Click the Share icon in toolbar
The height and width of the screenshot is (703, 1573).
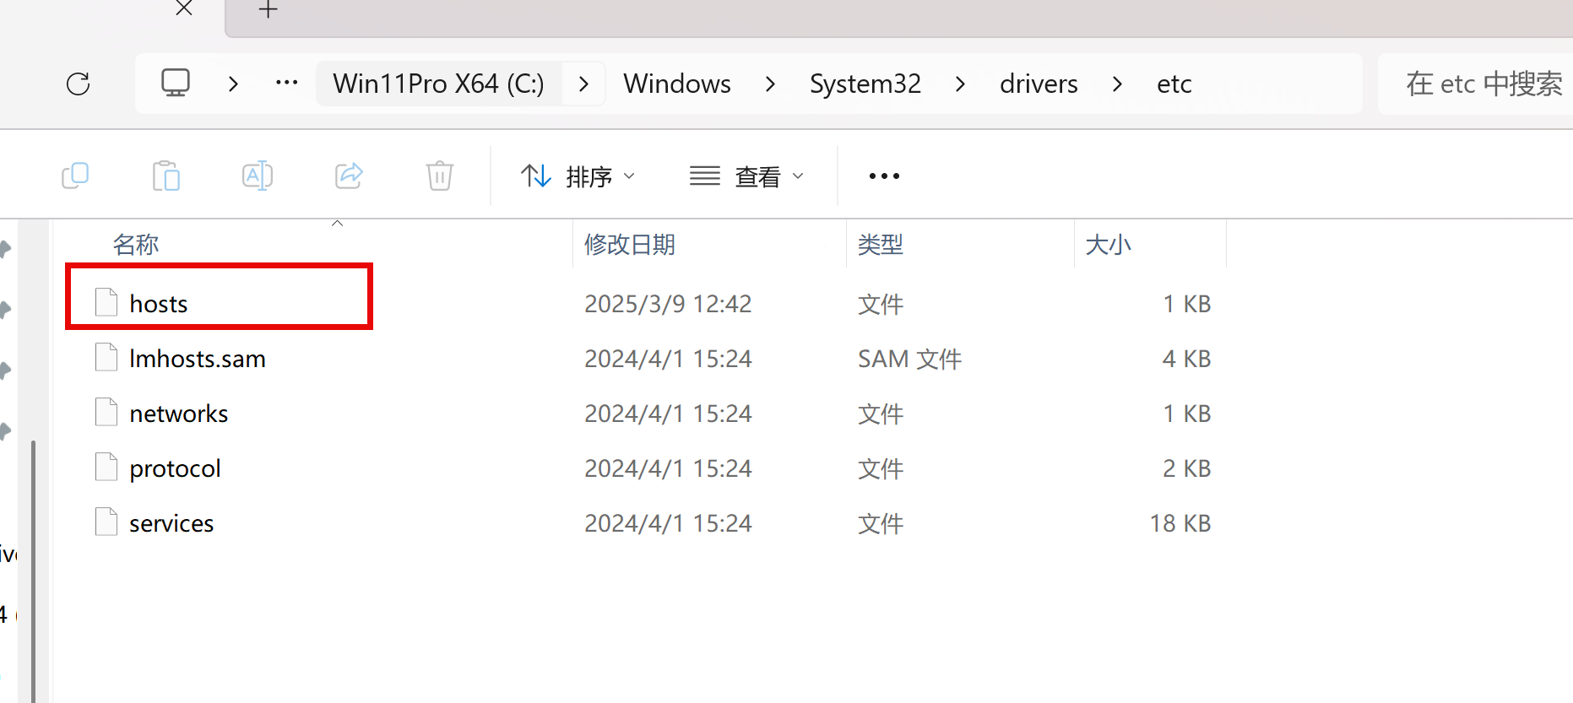349,176
